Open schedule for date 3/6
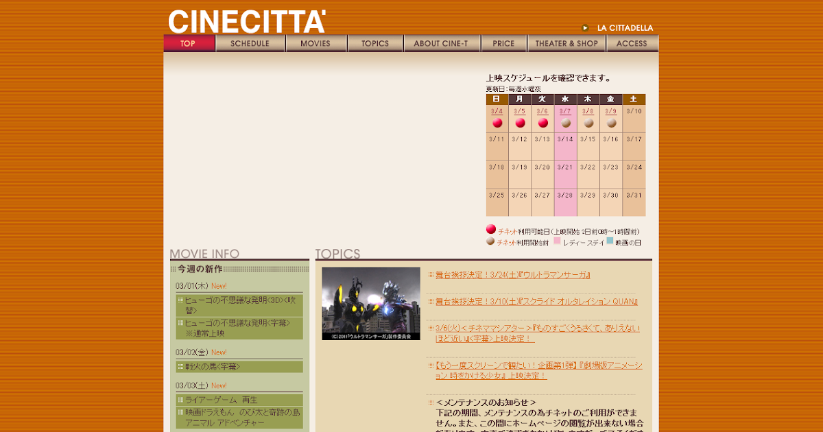This screenshot has height=432, width=823. 542,111
